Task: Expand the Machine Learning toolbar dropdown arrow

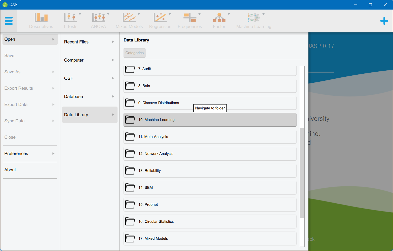Action: 264,14
